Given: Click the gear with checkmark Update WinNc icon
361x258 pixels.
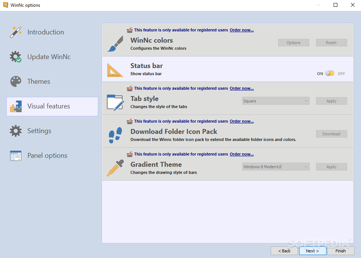Looking at the screenshot, I should pyautogui.click(x=16, y=57).
